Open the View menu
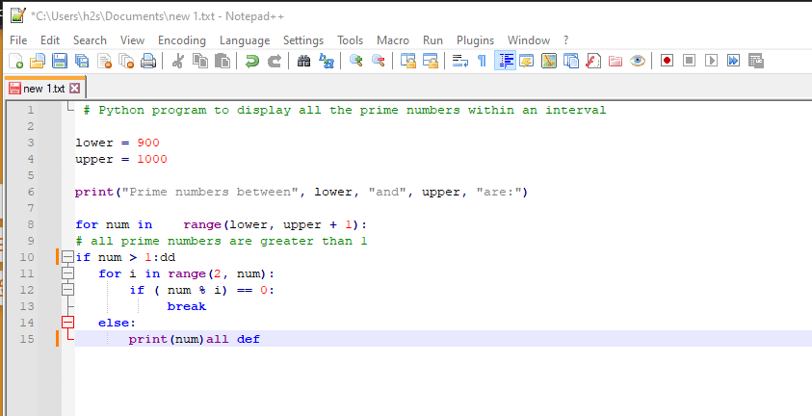 (133, 40)
